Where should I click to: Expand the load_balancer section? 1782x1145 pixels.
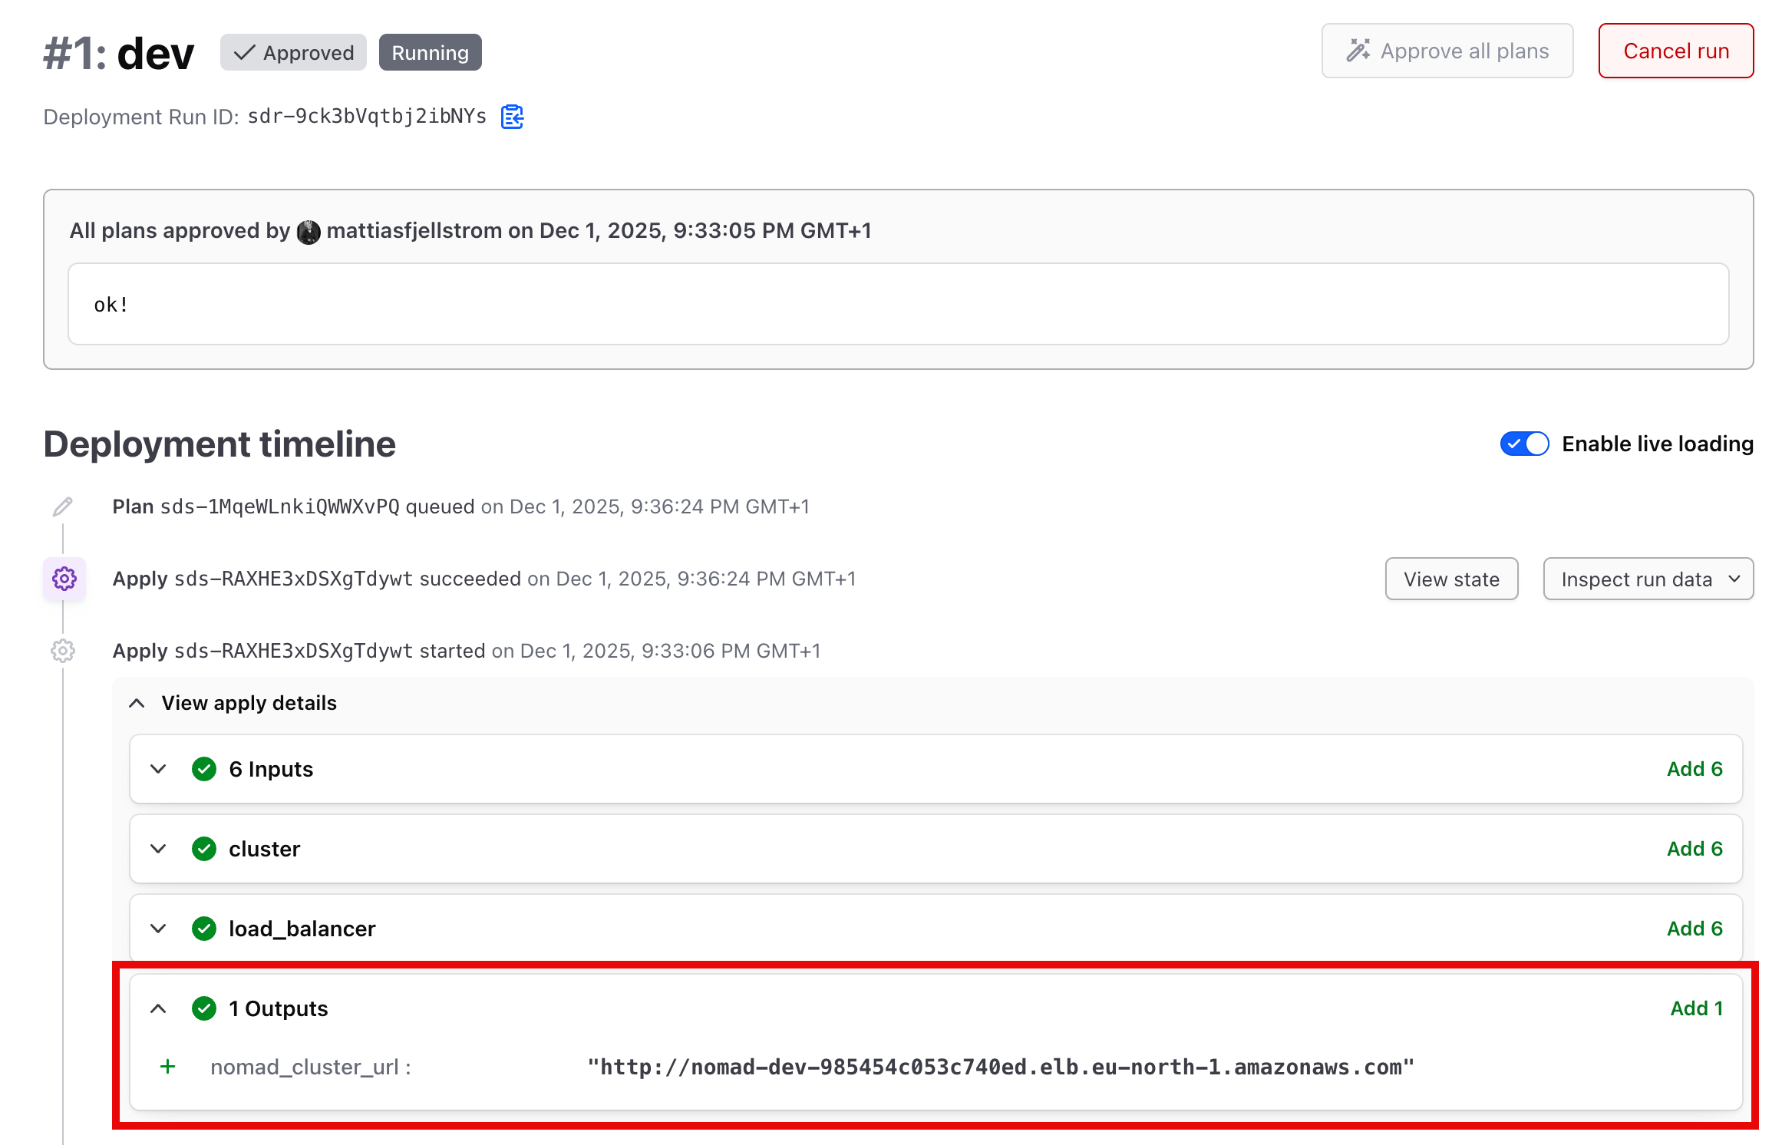[x=158, y=928]
